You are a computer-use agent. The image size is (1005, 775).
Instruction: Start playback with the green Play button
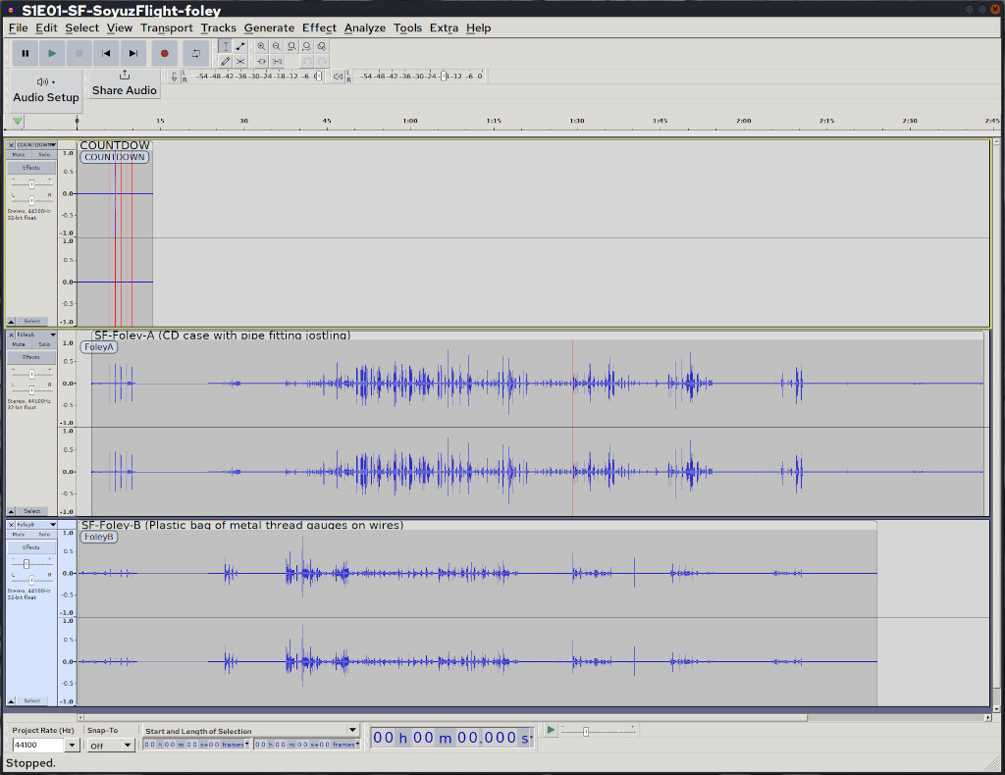click(x=52, y=53)
